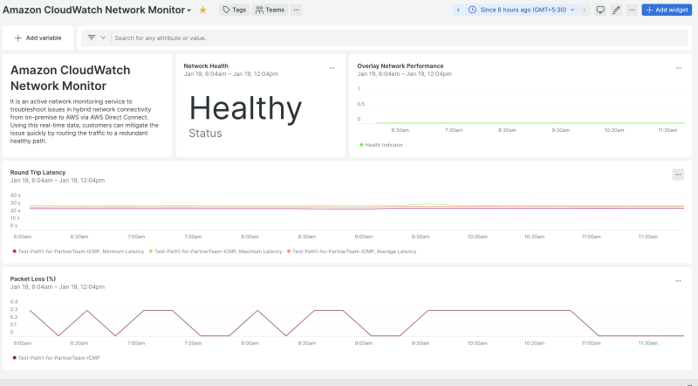Open Overlay Network Performance widget options menu
Screen dimensions: 698x386
pos(679,68)
